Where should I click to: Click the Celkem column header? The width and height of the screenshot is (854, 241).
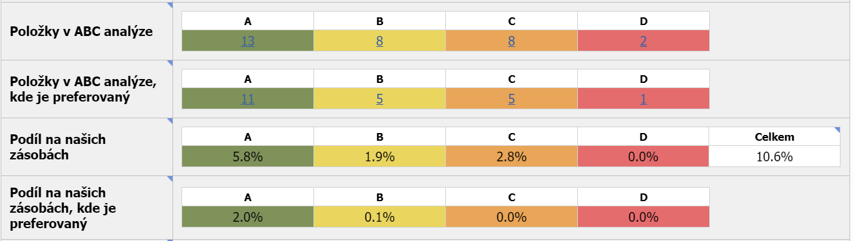pyautogui.click(x=775, y=137)
